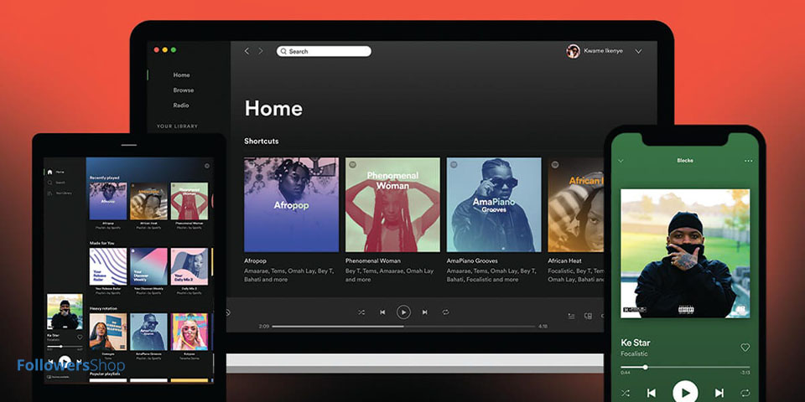Open Your Daily Mix 2 on the tablet
The width and height of the screenshot is (805, 402).
click(190, 266)
